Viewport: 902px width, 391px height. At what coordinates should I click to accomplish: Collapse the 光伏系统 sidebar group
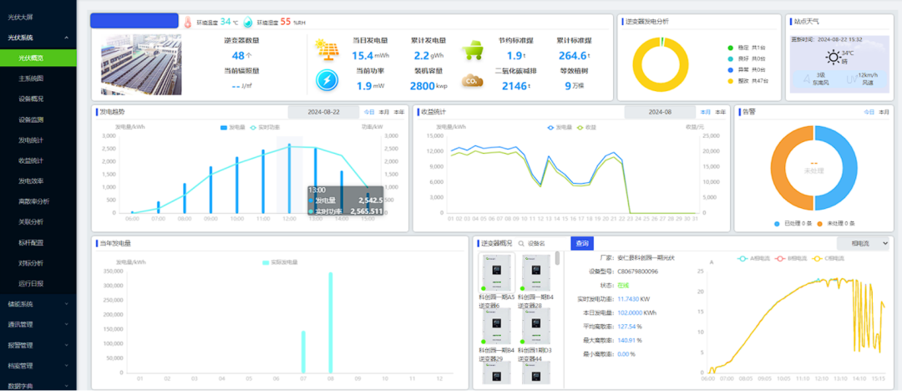pos(38,38)
